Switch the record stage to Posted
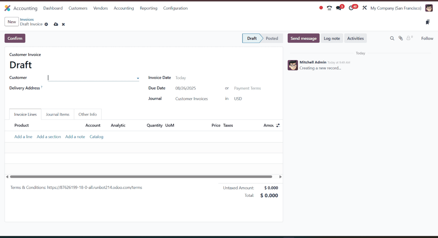This screenshot has width=438, height=238. coord(271,38)
